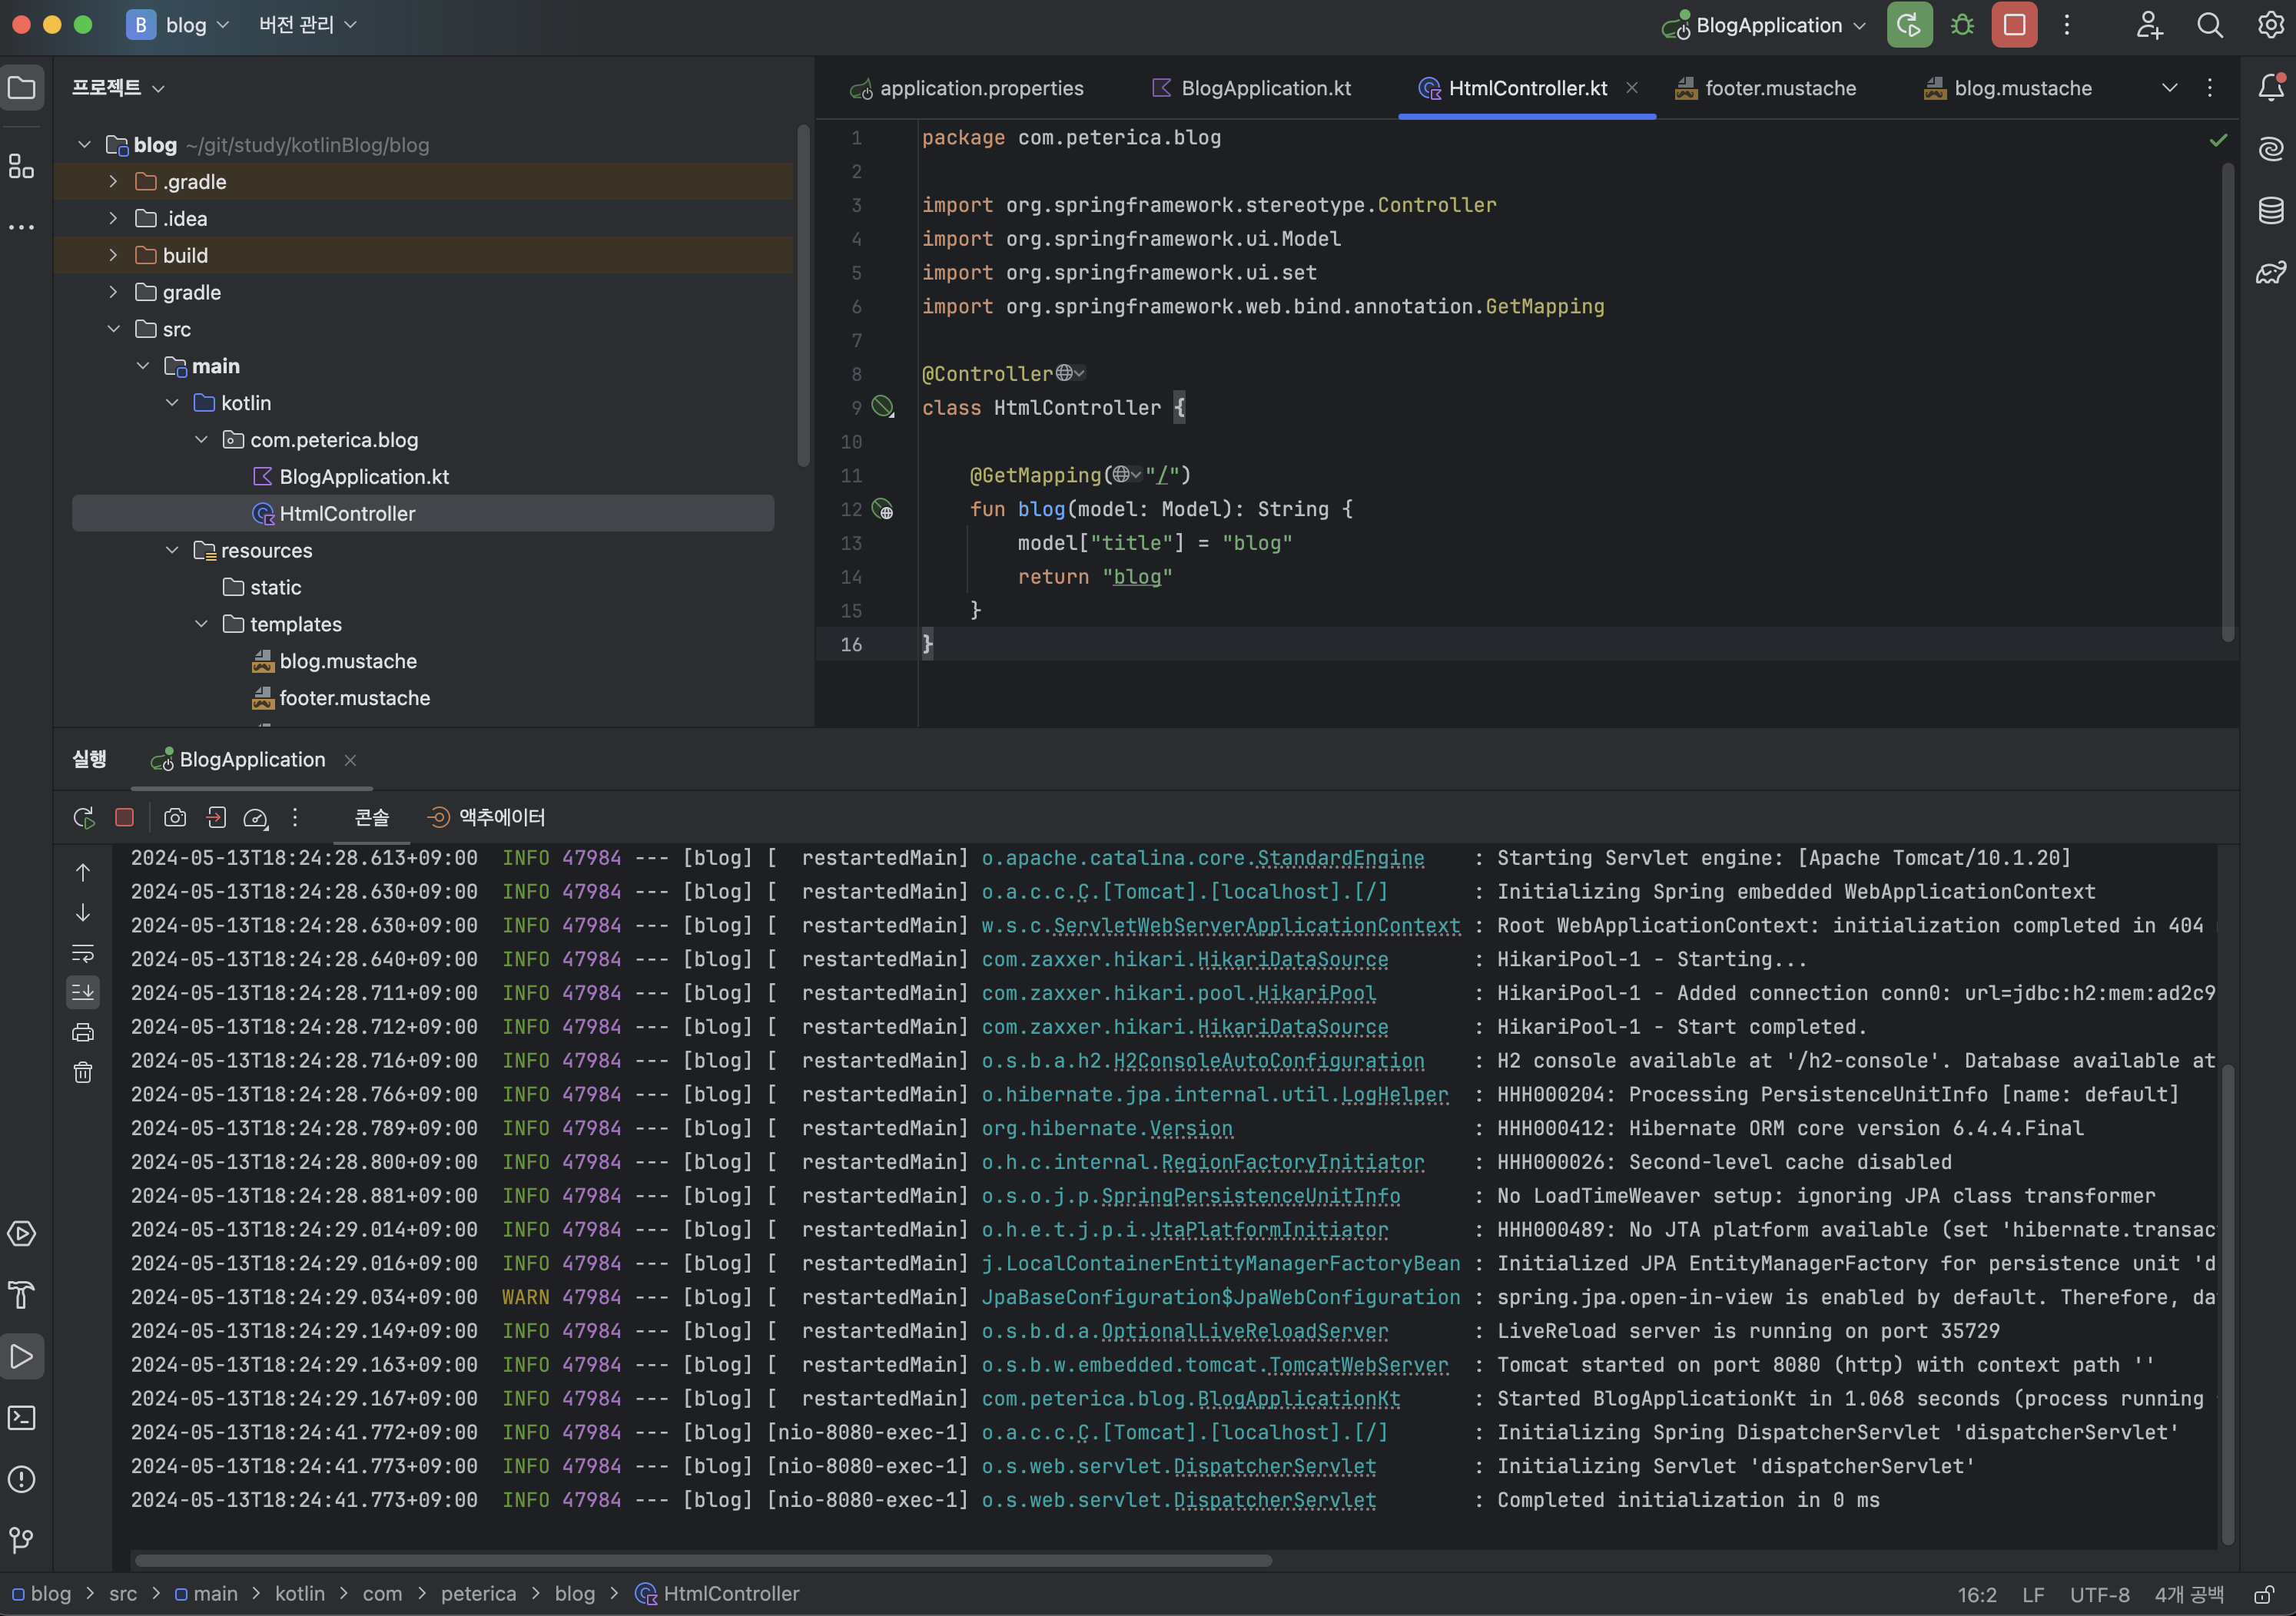Collapse the templates folder
2296x1616 pixels.
tap(201, 624)
